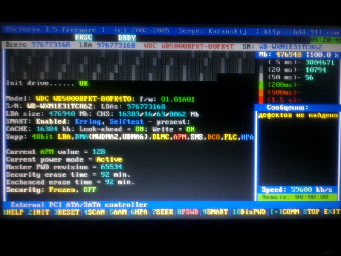
Task: Click the Victoria 3.5 freeware title text
Action: pyautogui.click(x=51, y=29)
